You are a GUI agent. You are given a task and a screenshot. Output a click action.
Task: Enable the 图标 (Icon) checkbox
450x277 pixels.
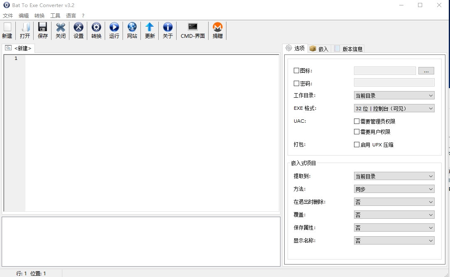tap(296, 70)
